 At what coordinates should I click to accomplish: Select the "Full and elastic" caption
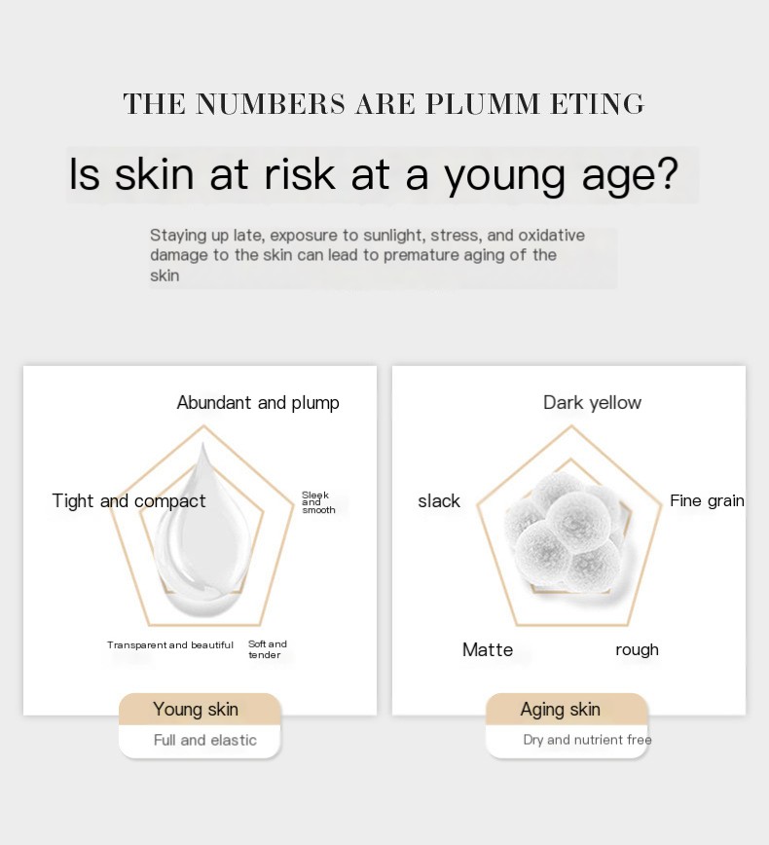(204, 740)
